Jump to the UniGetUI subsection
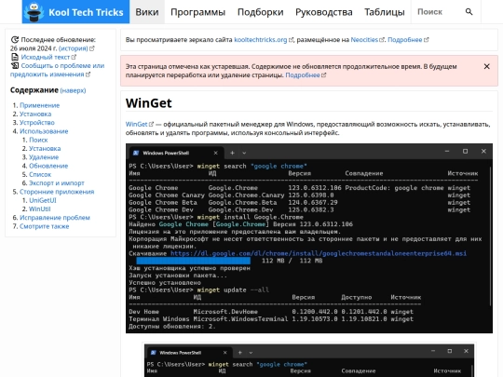Image resolution: width=503 pixels, height=377 pixels. click(42, 200)
